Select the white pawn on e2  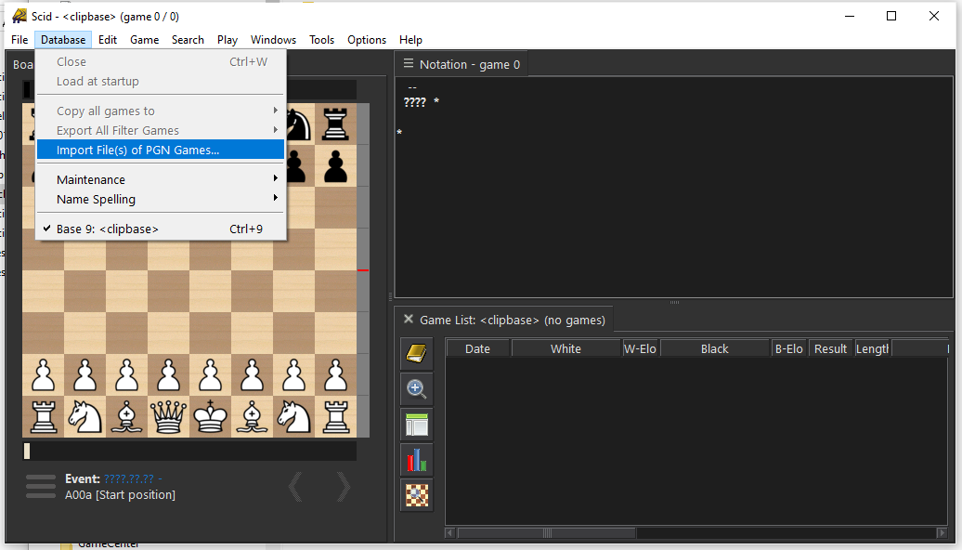(211, 375)
